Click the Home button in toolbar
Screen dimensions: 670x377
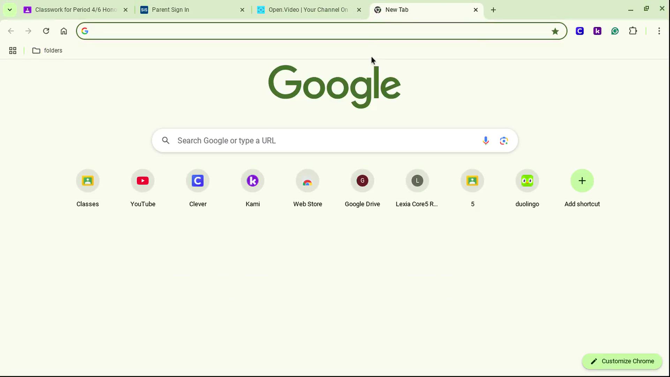pos(64,31)
